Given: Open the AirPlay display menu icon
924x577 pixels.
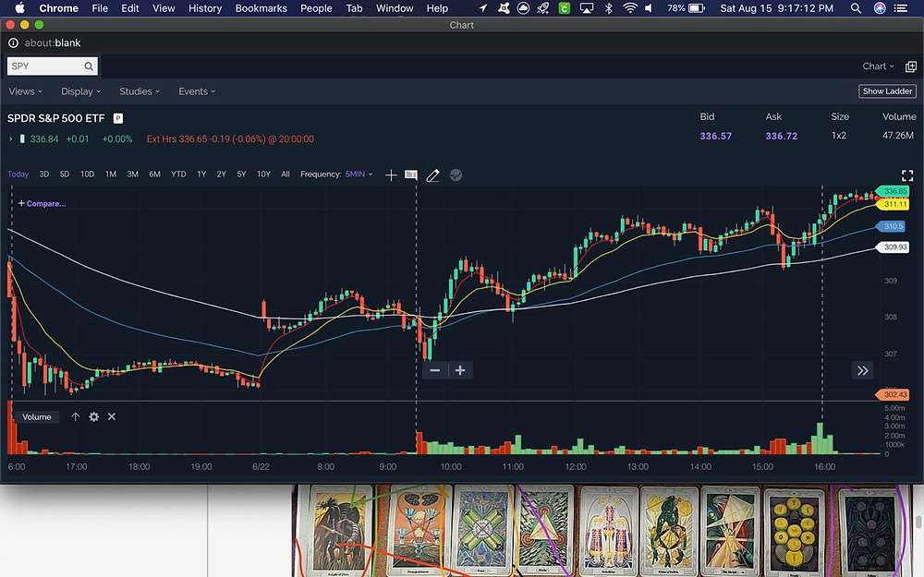Looking at the screenshot, I should [587, 8].
